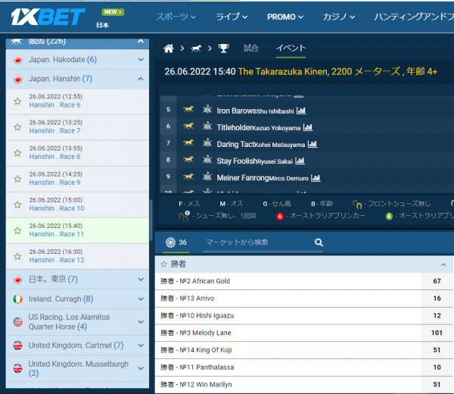Collapse the 勝者 market section
Screen dimensions: 454x394
[x=443, y=264]
